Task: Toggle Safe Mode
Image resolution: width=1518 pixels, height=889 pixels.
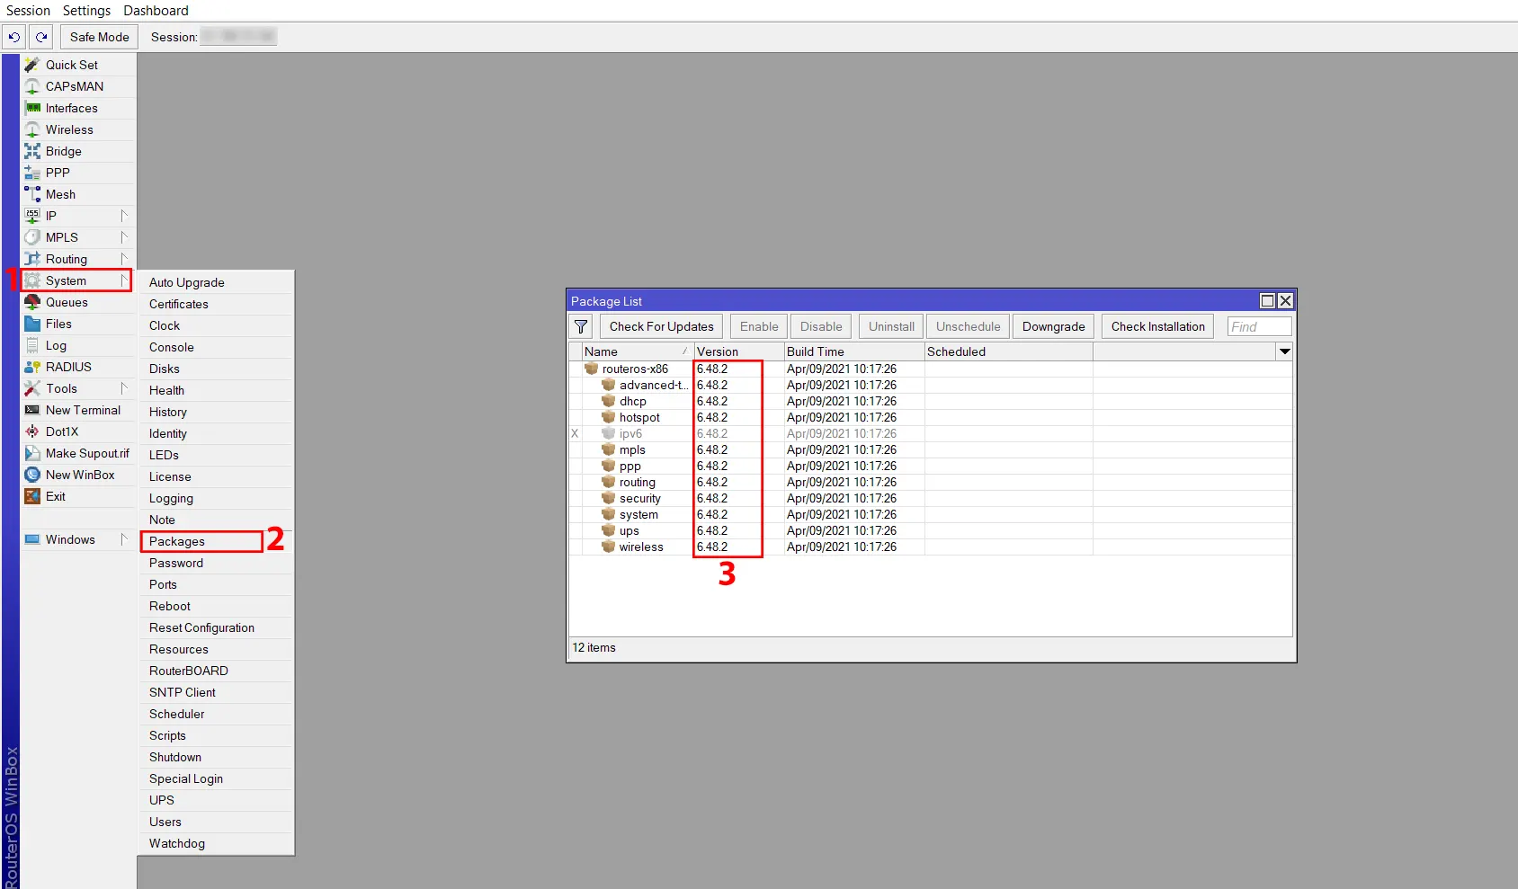Action: click(x=98, y=37)
